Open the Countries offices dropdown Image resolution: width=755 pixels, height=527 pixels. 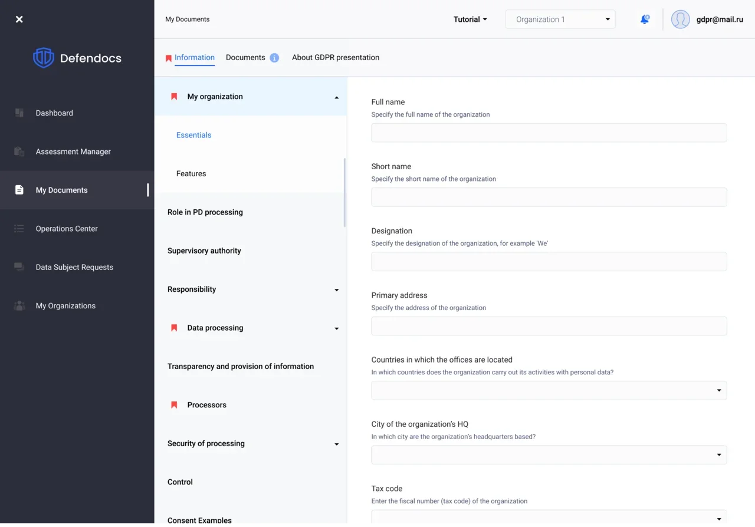click(549, 390)
